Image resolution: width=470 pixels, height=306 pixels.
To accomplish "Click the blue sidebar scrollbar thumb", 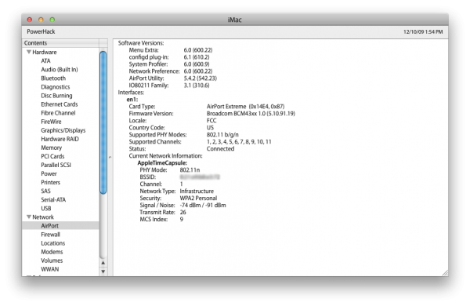I will tap(103, 123).
